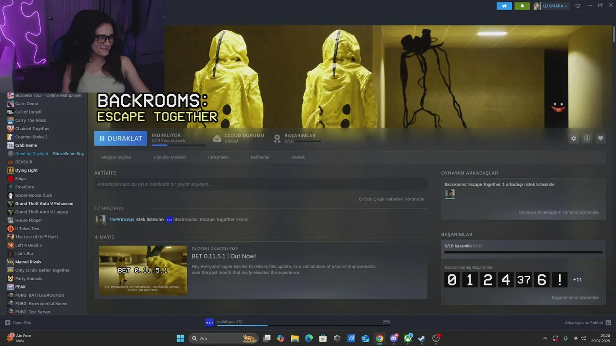Click the Feign game icon
Screen dimensions: 616x346
pyautogui.click(x=11, y=179)
